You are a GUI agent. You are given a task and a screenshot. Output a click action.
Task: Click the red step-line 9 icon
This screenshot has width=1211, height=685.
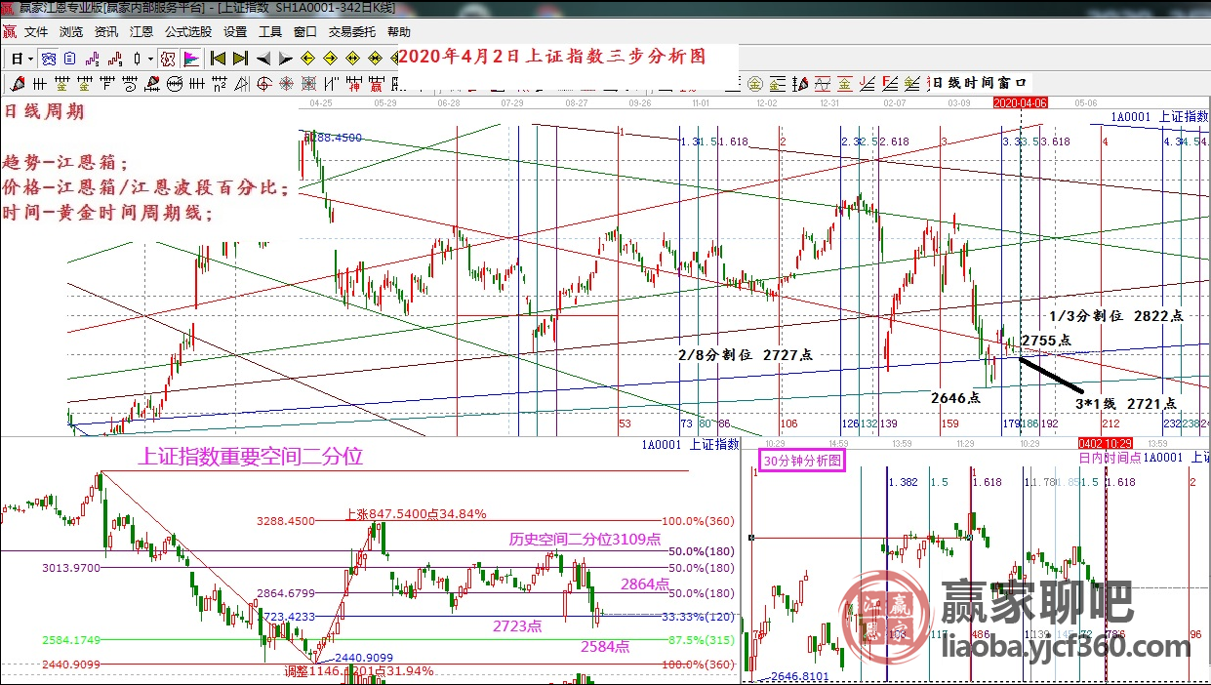point(114,59)
